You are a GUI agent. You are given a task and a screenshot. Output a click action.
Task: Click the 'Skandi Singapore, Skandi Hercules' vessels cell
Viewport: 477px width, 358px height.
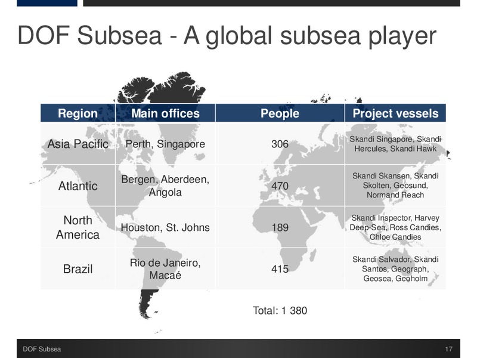395,144
